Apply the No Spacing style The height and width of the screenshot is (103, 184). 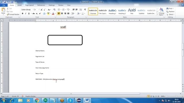pos(103,11)
